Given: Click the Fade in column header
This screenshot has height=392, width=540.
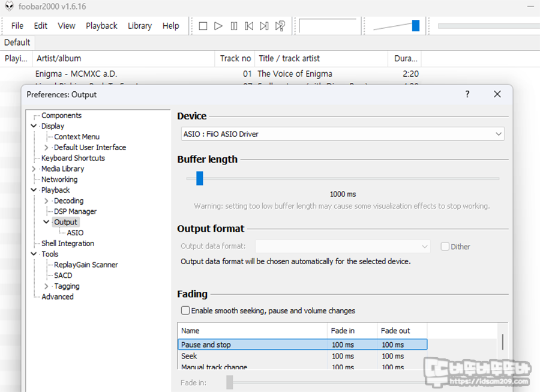Looking at the screenshot, I should pos(352,331).
